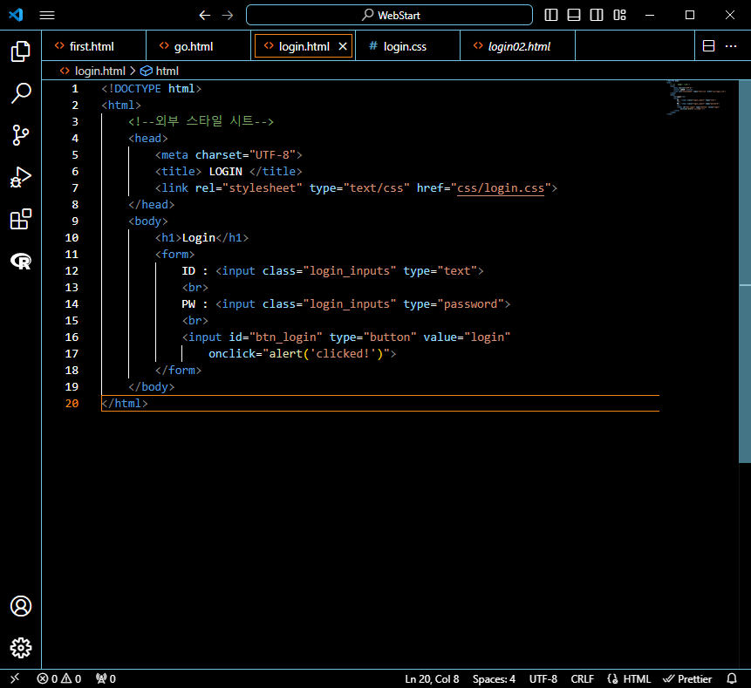The width and height of the screenshot is (751, 688).
Task: Click the Korean comment on line 3
Action: click(x=201, y=121)
